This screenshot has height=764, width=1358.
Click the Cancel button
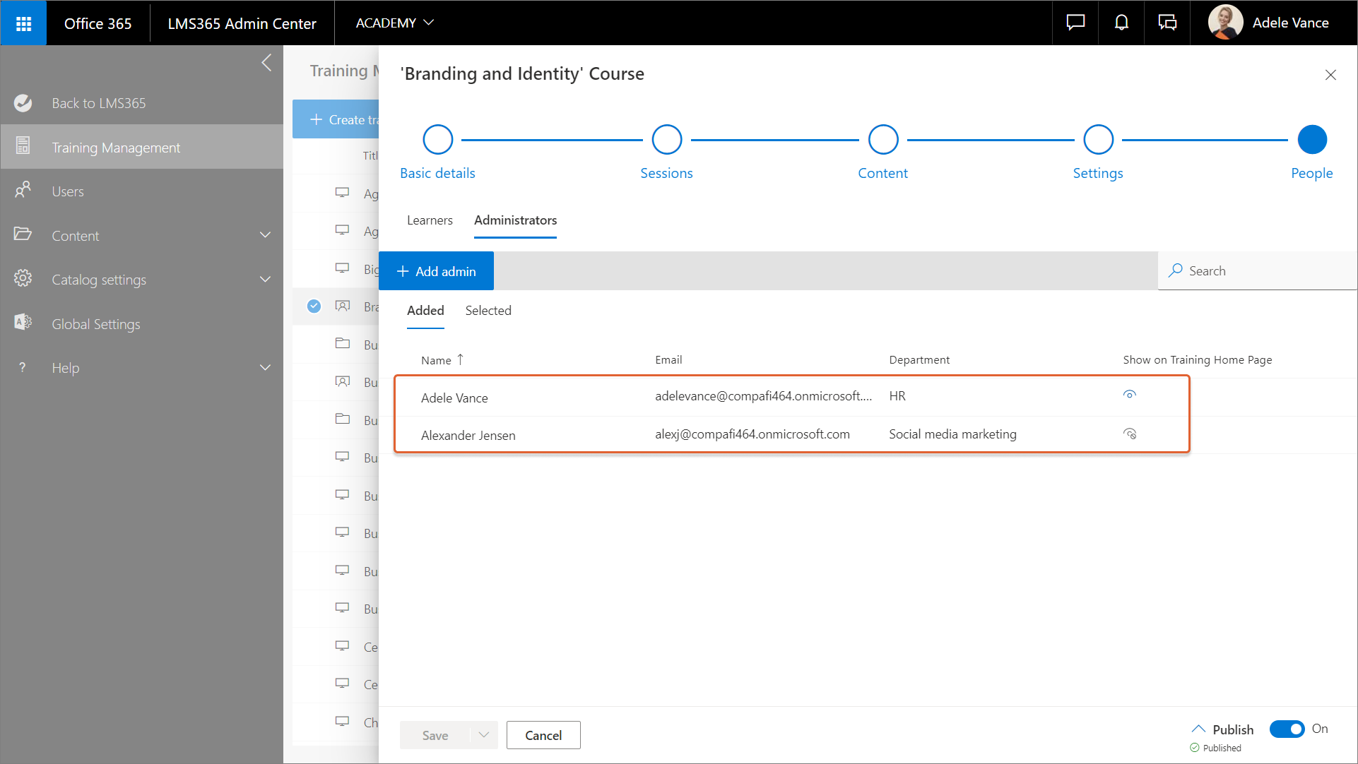543,735
